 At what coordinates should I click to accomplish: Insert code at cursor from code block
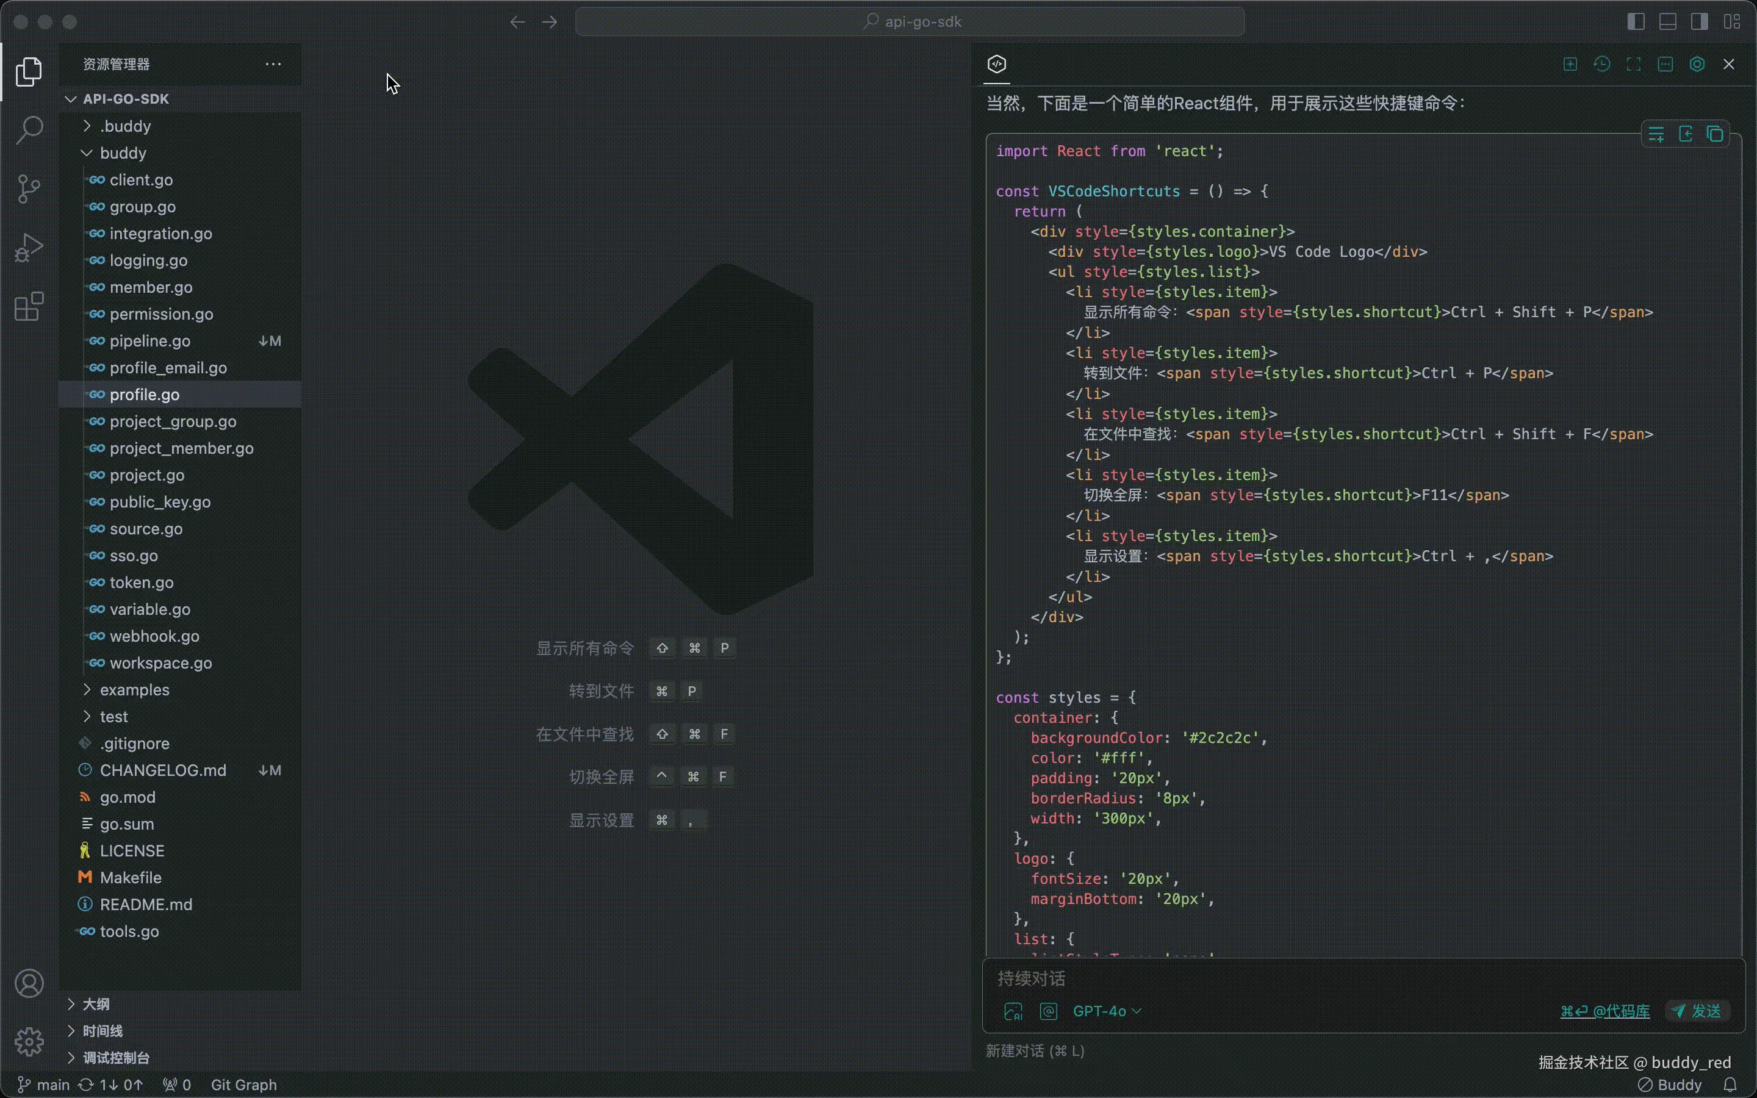click(x=1656, y=134)
